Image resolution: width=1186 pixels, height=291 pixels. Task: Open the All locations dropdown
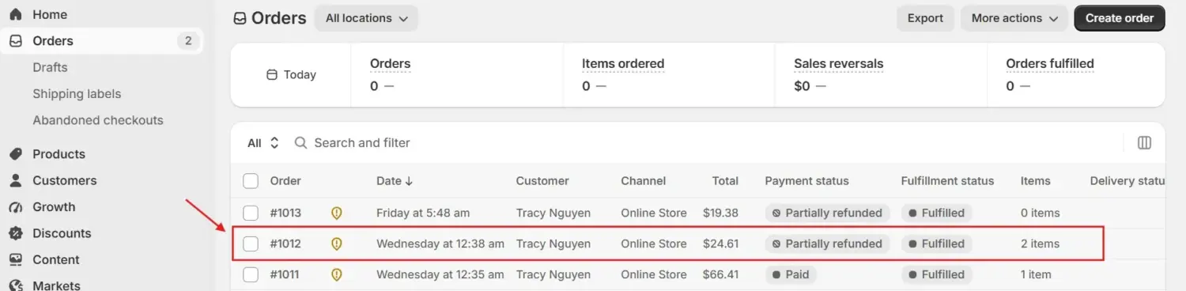[x=366, y=18]
